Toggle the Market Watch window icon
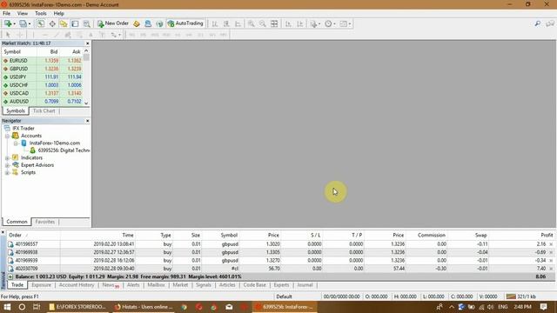The width and height of the screenshot is (557, 313). click(41, 23)
